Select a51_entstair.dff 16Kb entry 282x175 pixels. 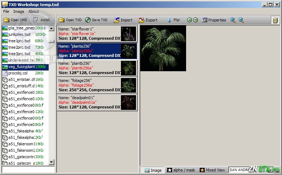tap(25, 79)
